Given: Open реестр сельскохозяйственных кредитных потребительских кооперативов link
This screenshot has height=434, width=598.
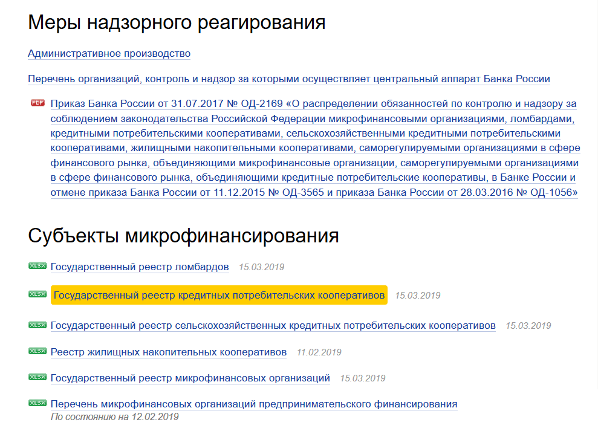Looking at the screenshot, I should click(x=273, y=326).
